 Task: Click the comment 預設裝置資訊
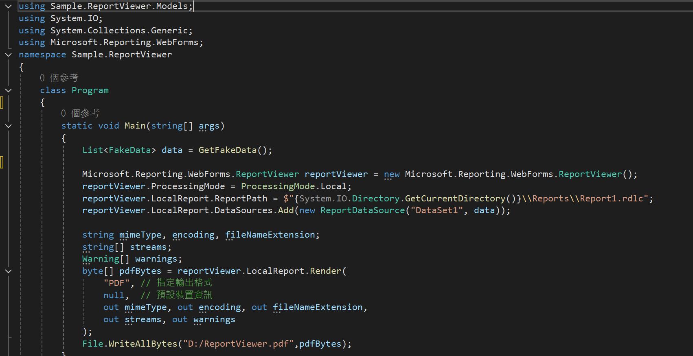click(x=176, y=295)
